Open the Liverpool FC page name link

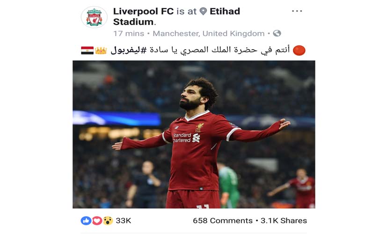[143, 11]
